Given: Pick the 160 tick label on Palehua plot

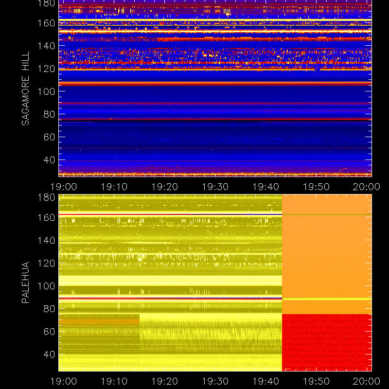Looking at the screenshot, I should 46,217.
